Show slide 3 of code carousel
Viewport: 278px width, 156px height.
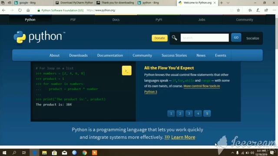click(x=189, y=114)
